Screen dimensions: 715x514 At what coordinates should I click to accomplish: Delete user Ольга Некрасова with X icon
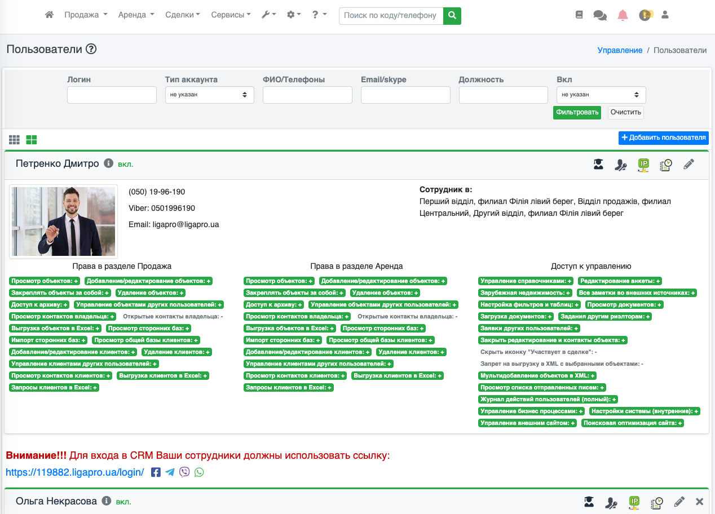coord(699,501)
